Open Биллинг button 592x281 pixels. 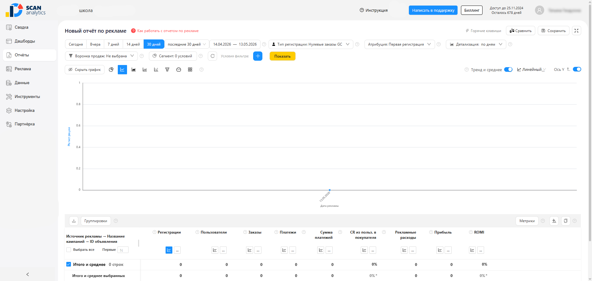472,10
